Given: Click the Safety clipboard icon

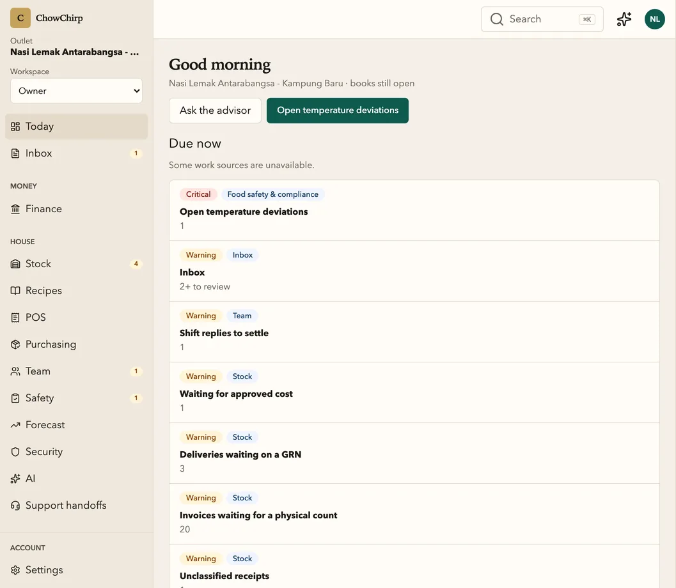Looking at the screenshot, I should pos(15,398).
